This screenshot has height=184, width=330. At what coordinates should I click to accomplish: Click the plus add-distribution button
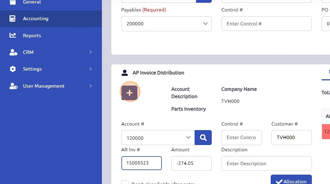point(129,93)
